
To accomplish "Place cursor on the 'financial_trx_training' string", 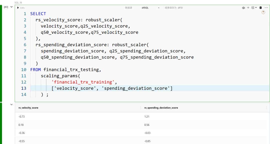I will click(x=84, y=82).
